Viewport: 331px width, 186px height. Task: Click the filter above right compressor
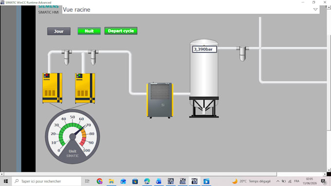(93, 57)
